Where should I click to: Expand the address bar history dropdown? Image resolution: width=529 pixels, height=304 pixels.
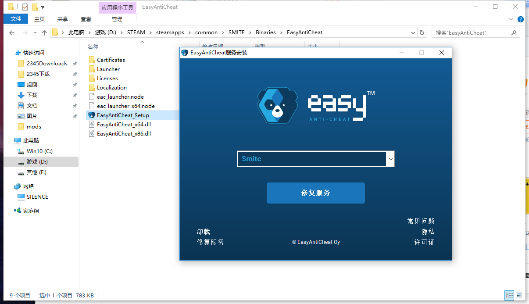coord(413,32)
